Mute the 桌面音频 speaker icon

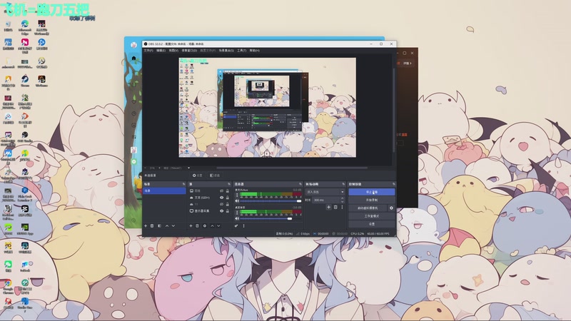coord(237,218)
